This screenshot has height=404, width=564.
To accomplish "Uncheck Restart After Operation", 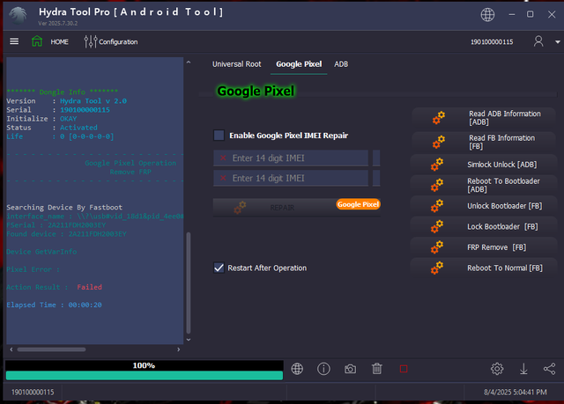I will coord(219,268).
